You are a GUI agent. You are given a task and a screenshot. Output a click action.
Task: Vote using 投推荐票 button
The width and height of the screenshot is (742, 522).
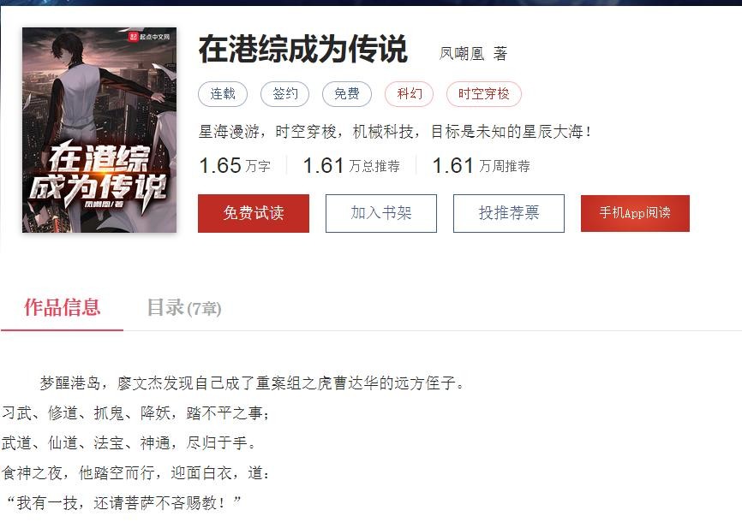pyautogui.click(x=509, y=213)
